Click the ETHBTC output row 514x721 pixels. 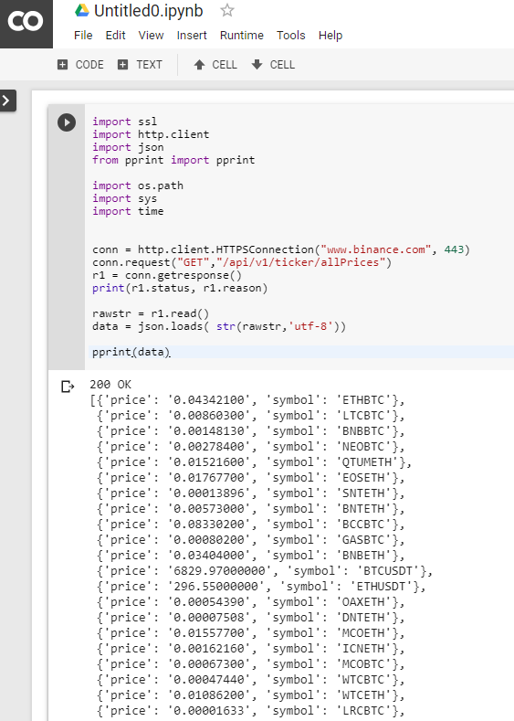pyautogui.click(x=247, y=400)
